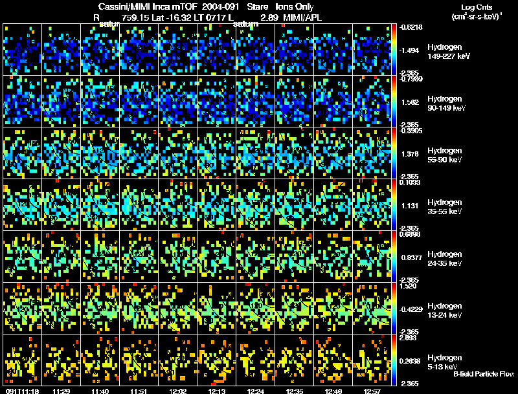Click the '(cm²-sr-s-keV)' units text
The height and width of the screenshot is (394, 518).
coord(477,17)
